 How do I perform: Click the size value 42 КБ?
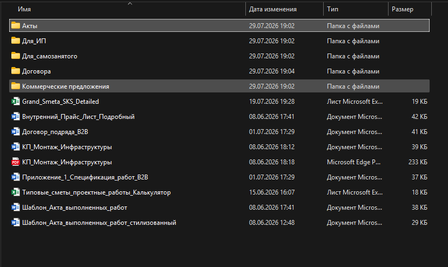coord(419,117)
